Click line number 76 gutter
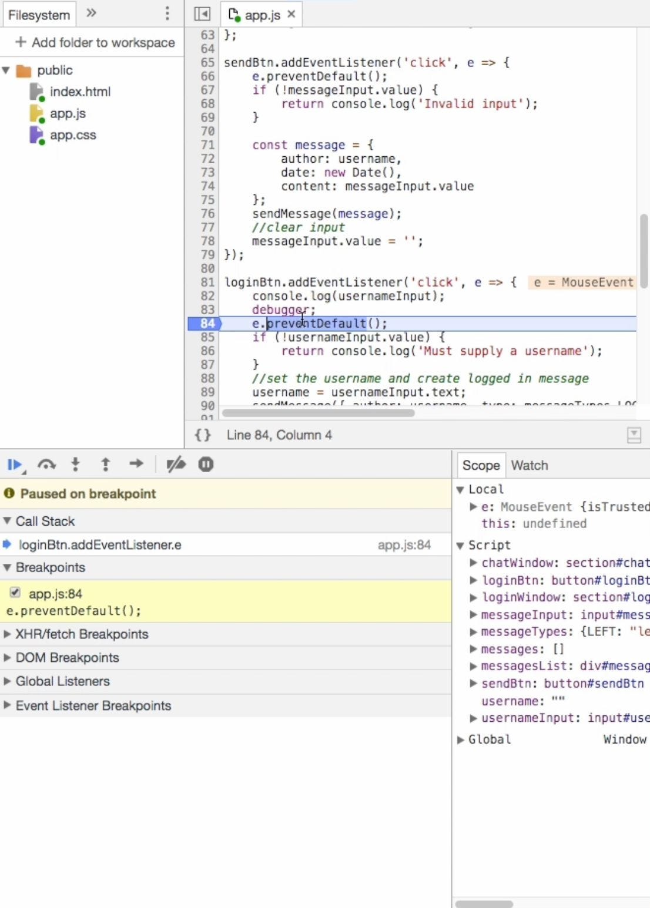 click(207, 214)
